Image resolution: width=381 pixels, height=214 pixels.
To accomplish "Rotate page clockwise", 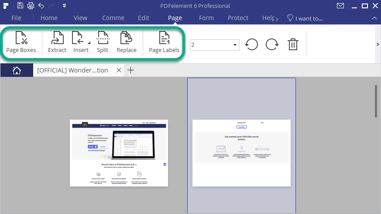I will coord(272,45).
